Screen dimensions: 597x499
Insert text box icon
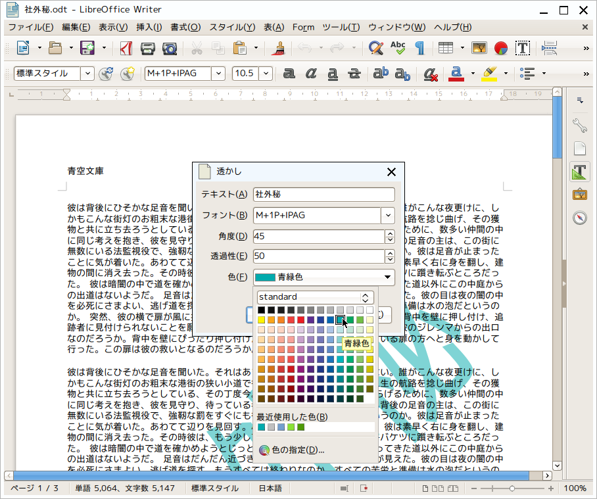pyautogui.click(x=523, y=49)
